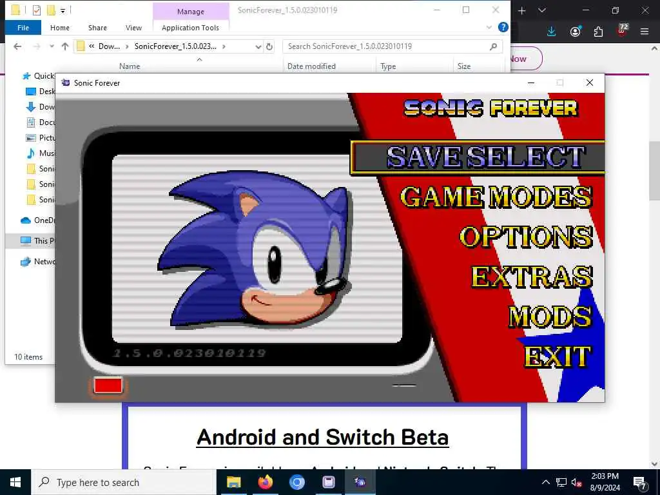Open Downloads in navigation pane
660x495 pixels.
41,107
